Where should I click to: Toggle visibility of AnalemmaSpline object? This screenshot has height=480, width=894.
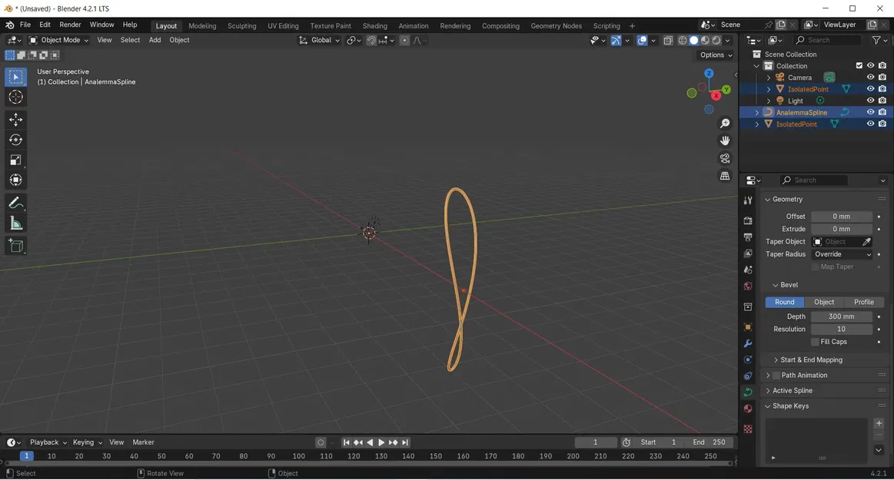(870, 112)
